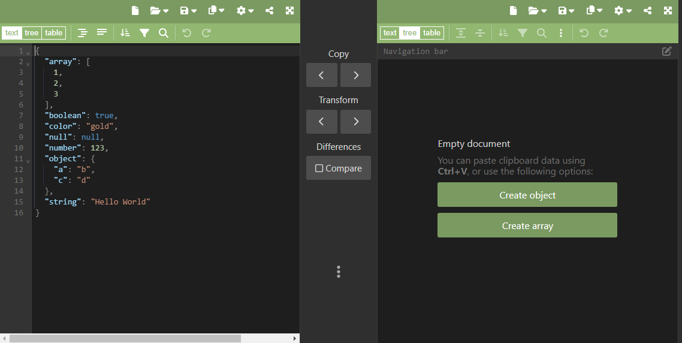682x343 pixels.
Task: Click line number 16 in gutter
Action: pos(19,212)
